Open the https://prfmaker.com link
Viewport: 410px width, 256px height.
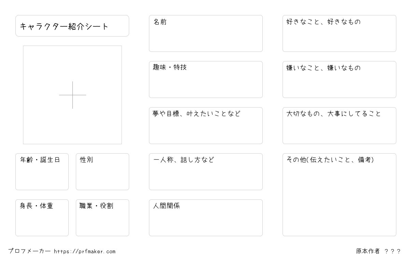(85, 252)
